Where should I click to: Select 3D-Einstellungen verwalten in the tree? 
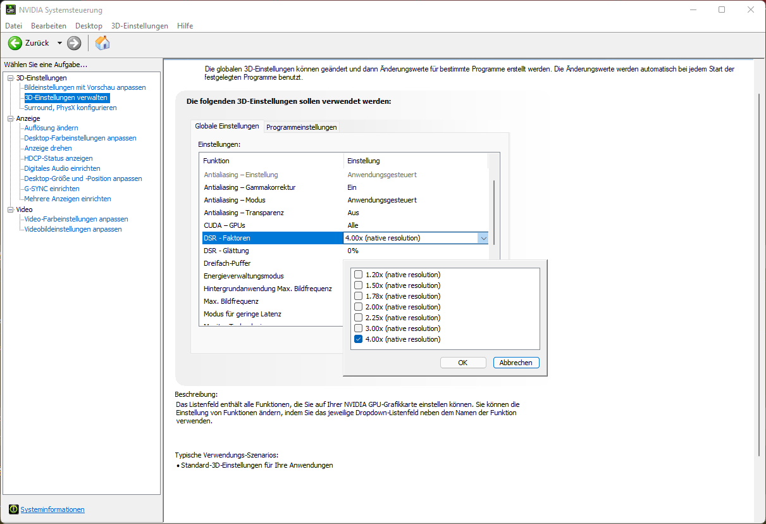pyautogui.click(x=66, y=97)
